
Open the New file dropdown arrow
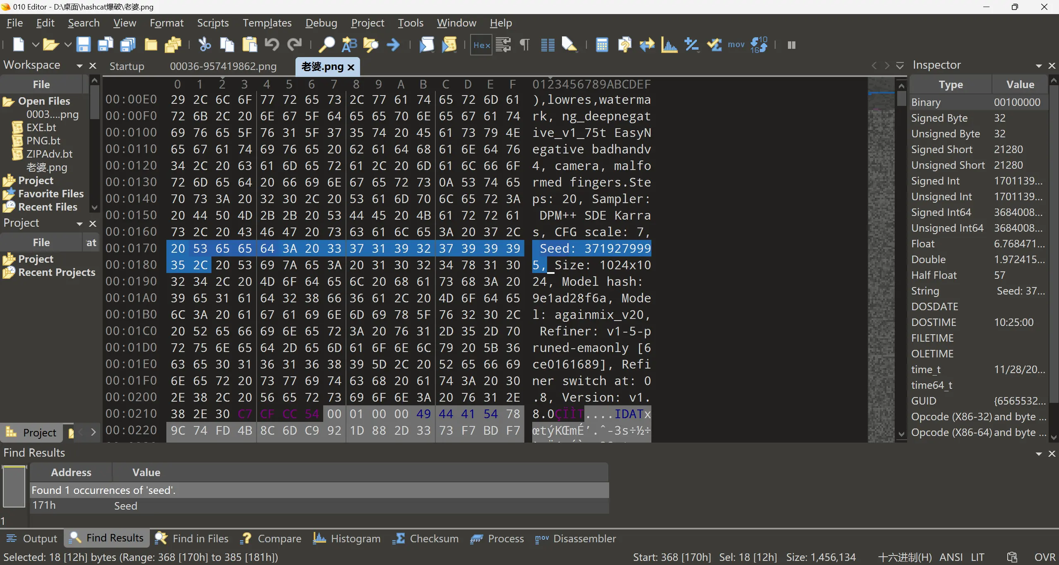click(36, 45)
